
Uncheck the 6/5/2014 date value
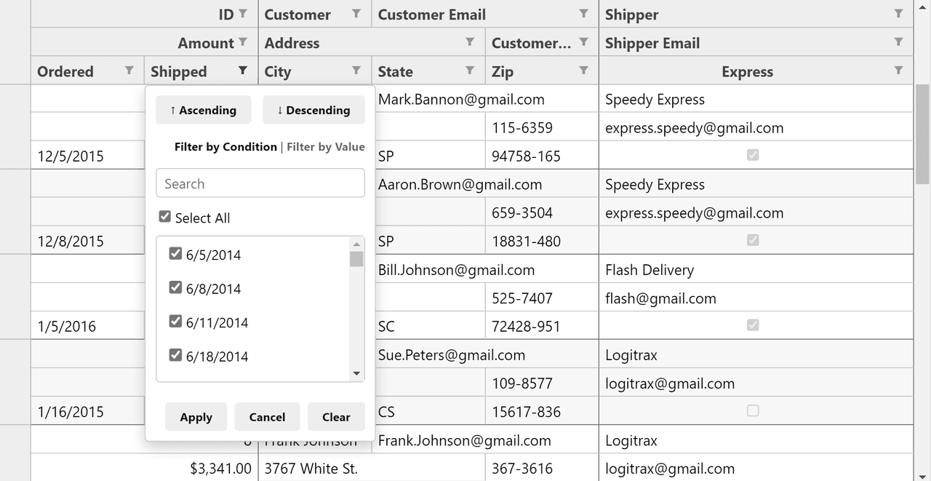pyautogui.click(x=175, y=253)
